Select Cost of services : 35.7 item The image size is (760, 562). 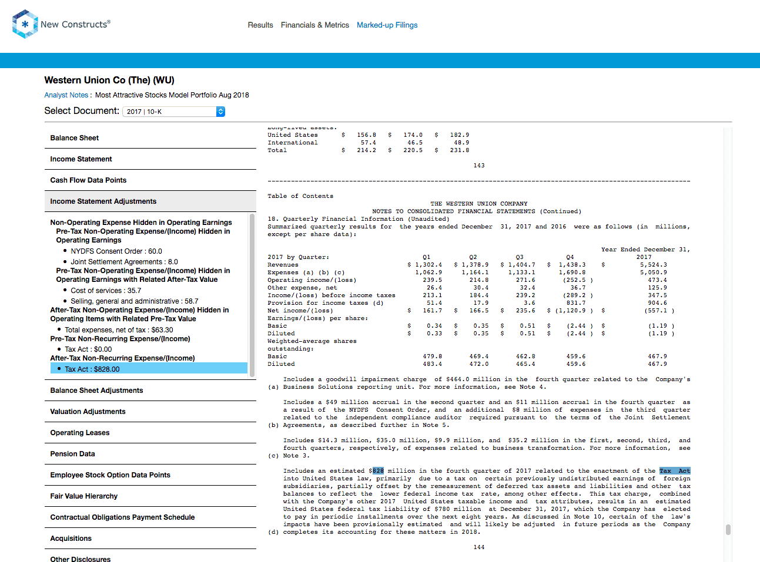tap(106, 291)
